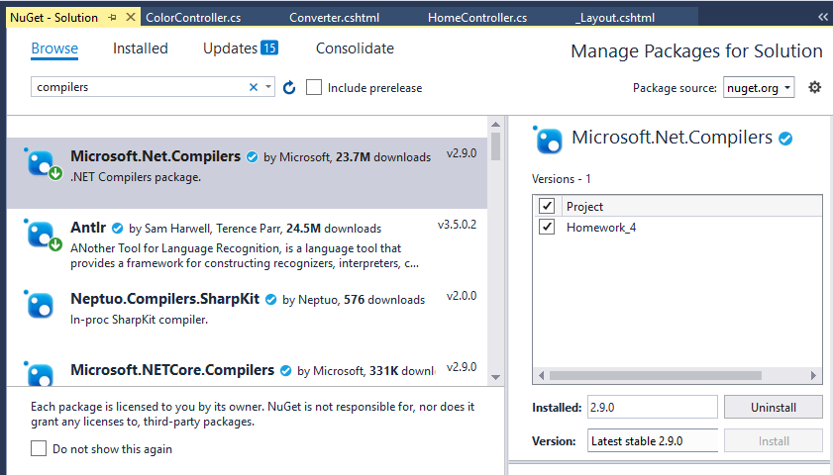
Task: Click the .NET Compilers package description
Action: click(x=136, y=177)
